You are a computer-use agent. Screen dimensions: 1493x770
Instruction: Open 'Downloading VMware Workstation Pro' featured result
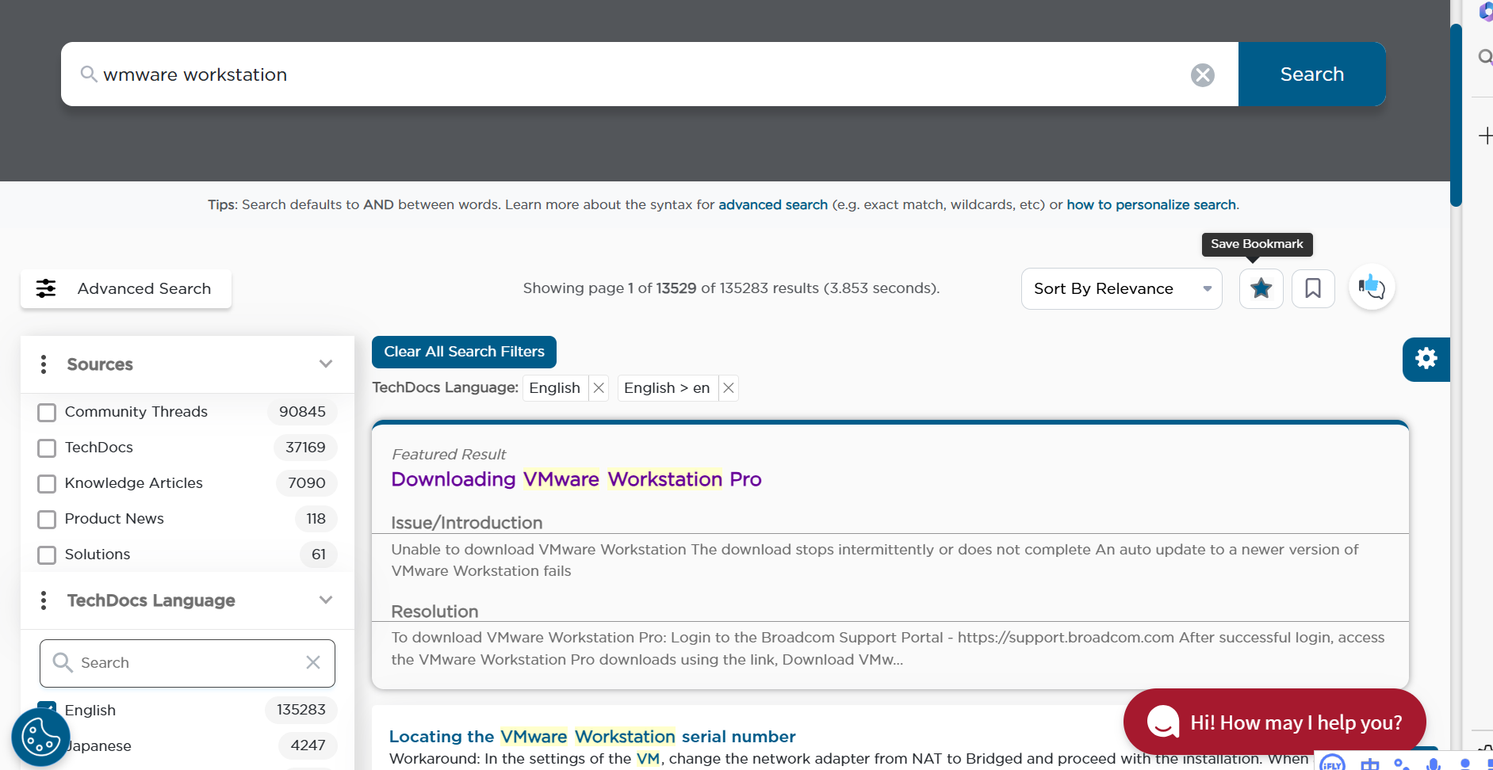point(576,479)
